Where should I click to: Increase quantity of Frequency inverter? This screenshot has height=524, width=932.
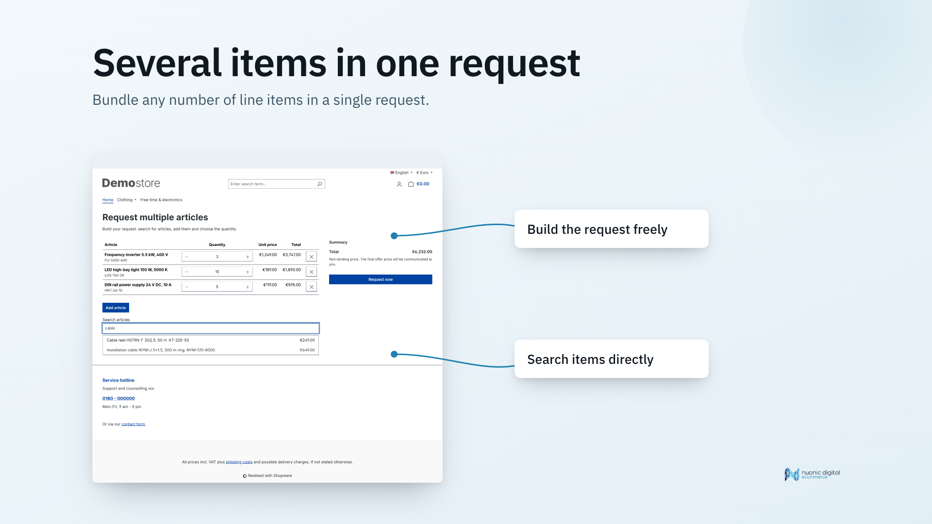click(248, 257)
